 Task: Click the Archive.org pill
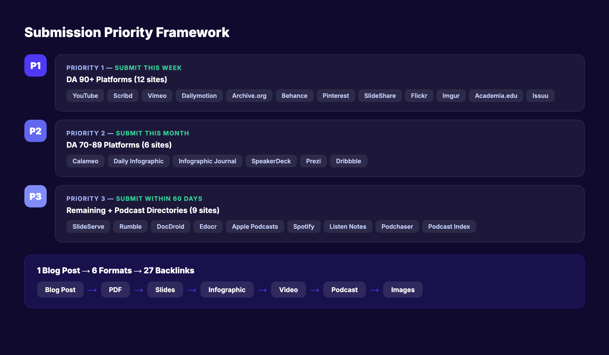point(249,96)
